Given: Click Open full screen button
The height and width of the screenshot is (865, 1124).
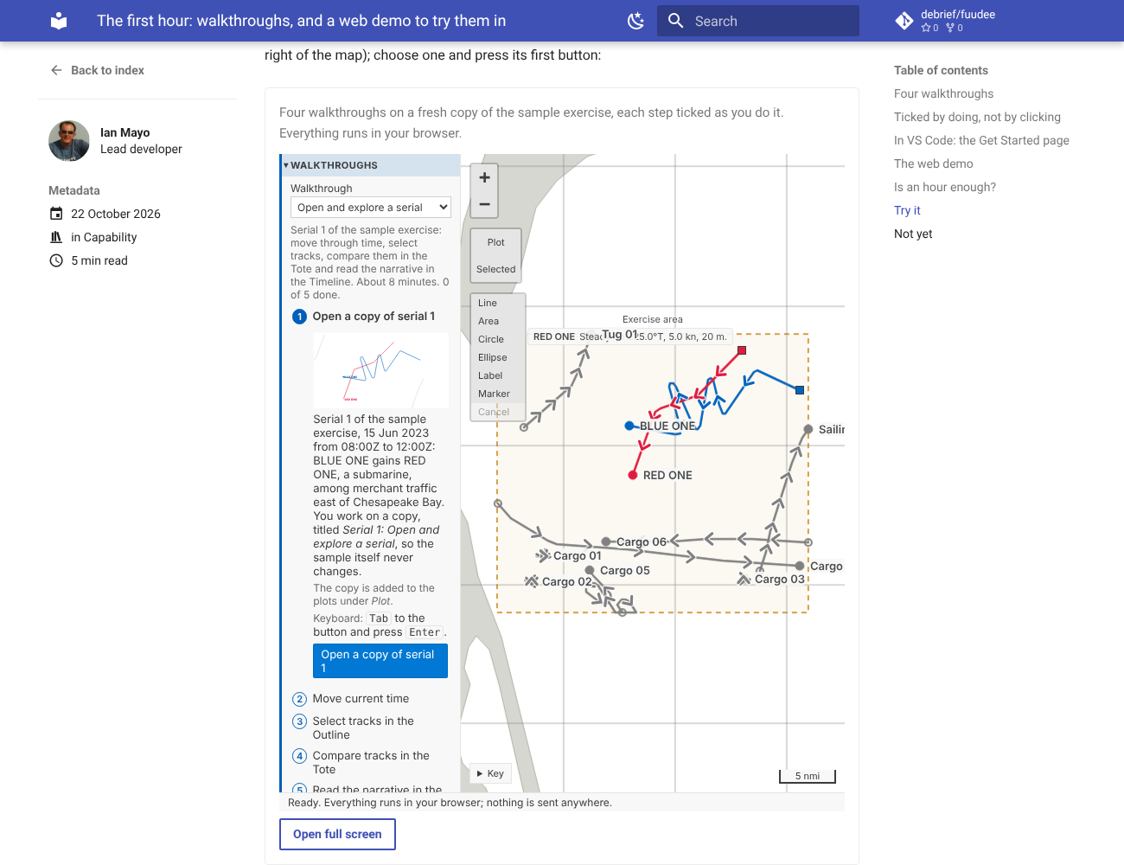Looking at the screenshot, I should point(337,834).
